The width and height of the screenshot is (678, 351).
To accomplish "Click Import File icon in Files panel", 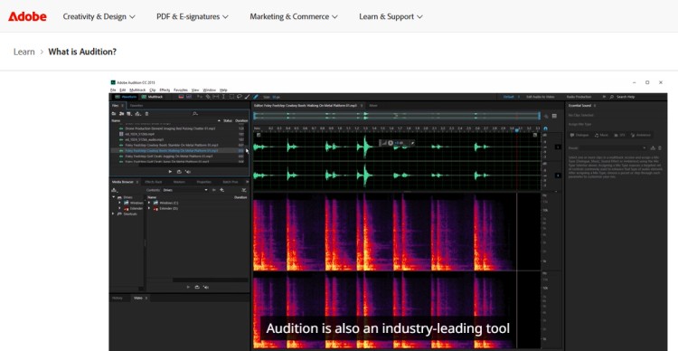I will [x=121, y=113].
